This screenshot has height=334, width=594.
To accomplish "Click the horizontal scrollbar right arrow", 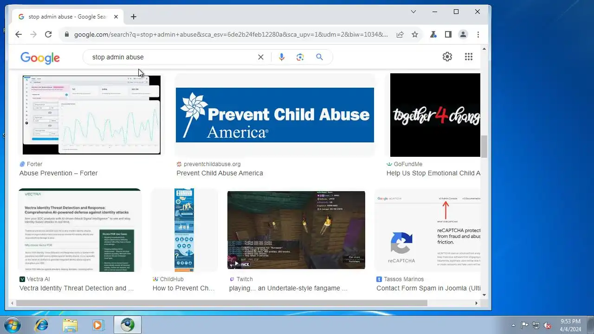I will coord(476,303).
